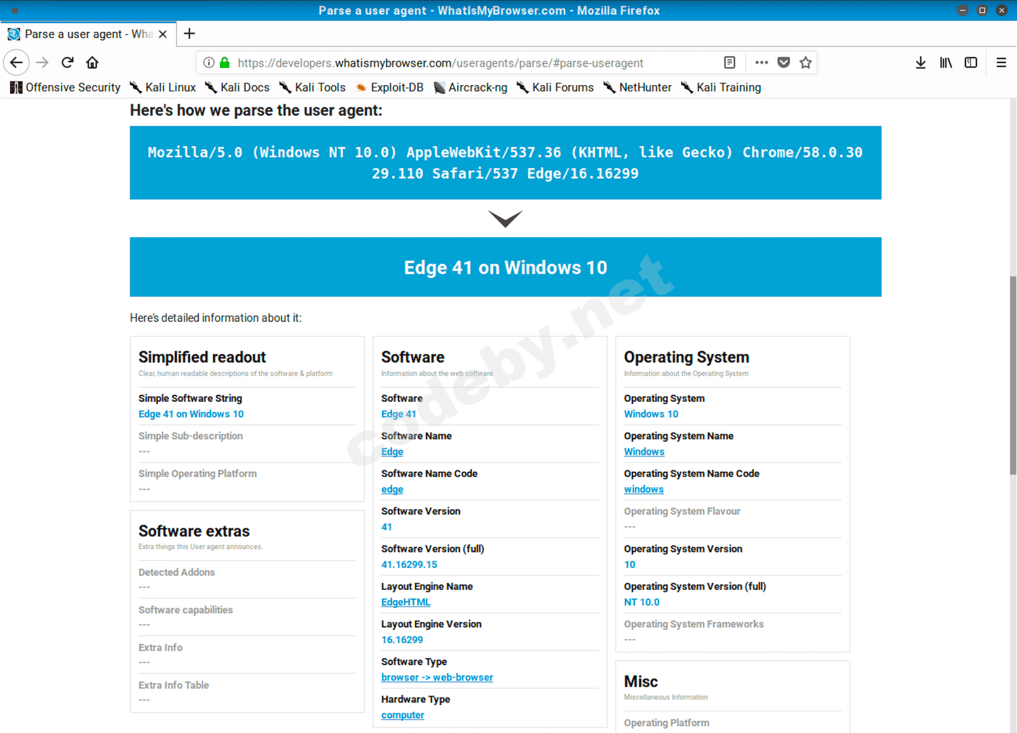This screenshot has height=733, width=1017.
Task: Open the browser -> web-browser link
Action: coord(437,677)
